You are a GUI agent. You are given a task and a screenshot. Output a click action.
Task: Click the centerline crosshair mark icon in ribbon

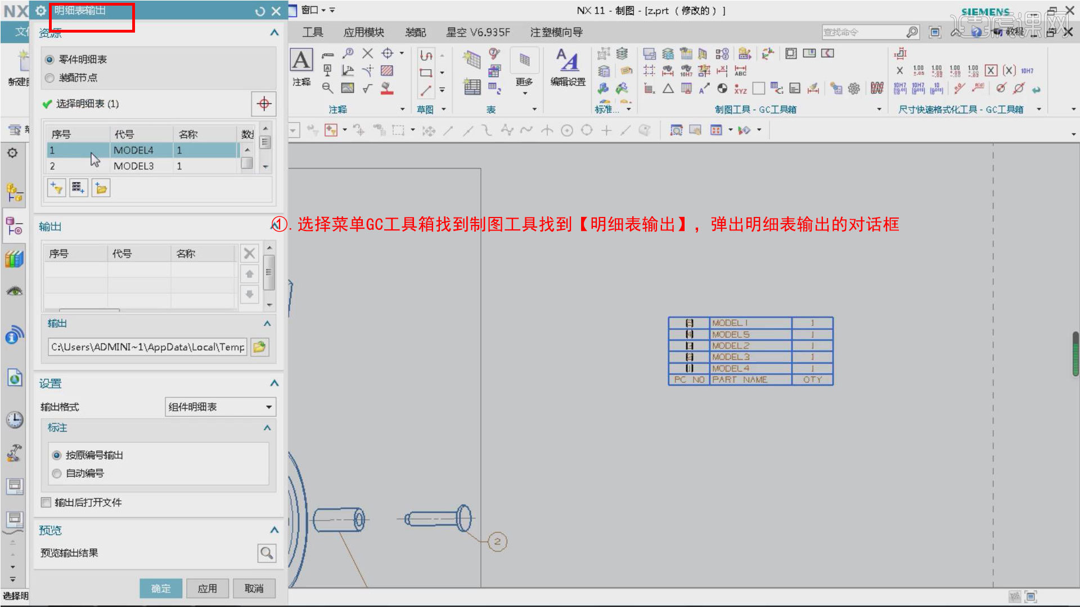pos(387,53)
